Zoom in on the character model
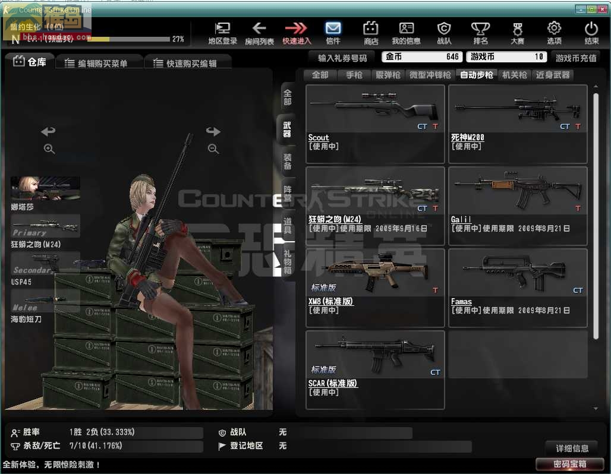This screenshot has width=611, height=474. pyautogui.click(x=49, y=148)
